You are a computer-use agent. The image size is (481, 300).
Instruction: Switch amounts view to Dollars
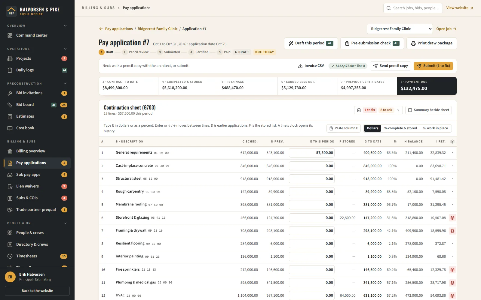(x=372, y=128)
